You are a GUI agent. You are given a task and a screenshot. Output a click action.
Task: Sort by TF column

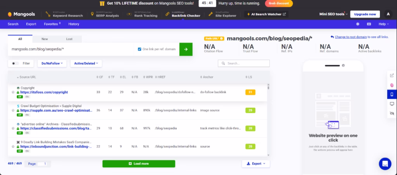coord(111,77)
